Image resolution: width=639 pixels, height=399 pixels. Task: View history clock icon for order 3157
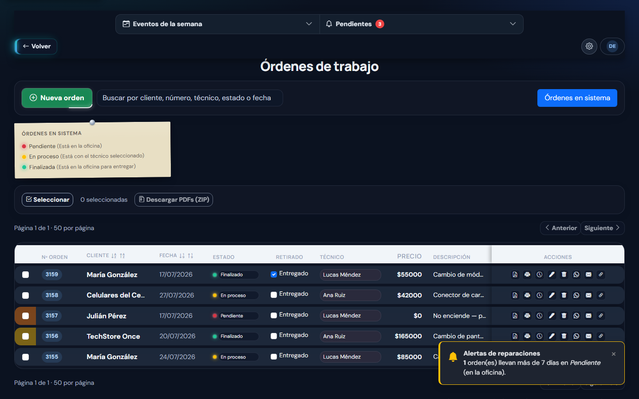click(540, 316)
